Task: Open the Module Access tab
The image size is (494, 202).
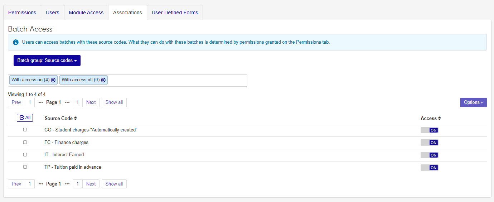Action: (86, 13)
